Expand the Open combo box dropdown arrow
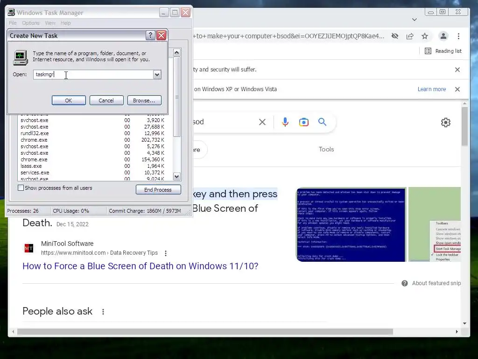478x359 pixels. (x=157, y=74)
